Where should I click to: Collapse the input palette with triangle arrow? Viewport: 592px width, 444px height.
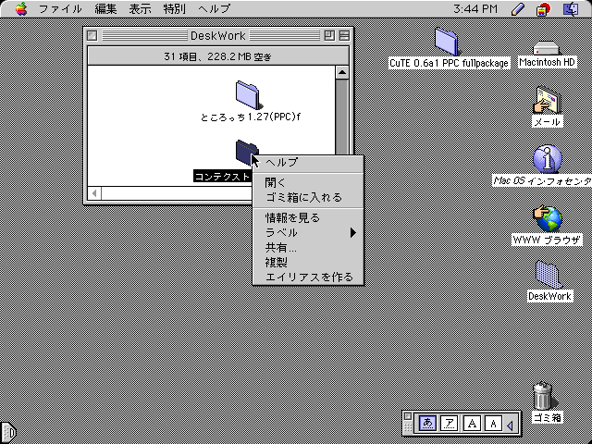click(510, 425)
